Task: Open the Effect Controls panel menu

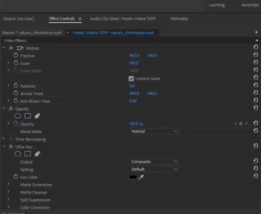Action: (80, 19)
